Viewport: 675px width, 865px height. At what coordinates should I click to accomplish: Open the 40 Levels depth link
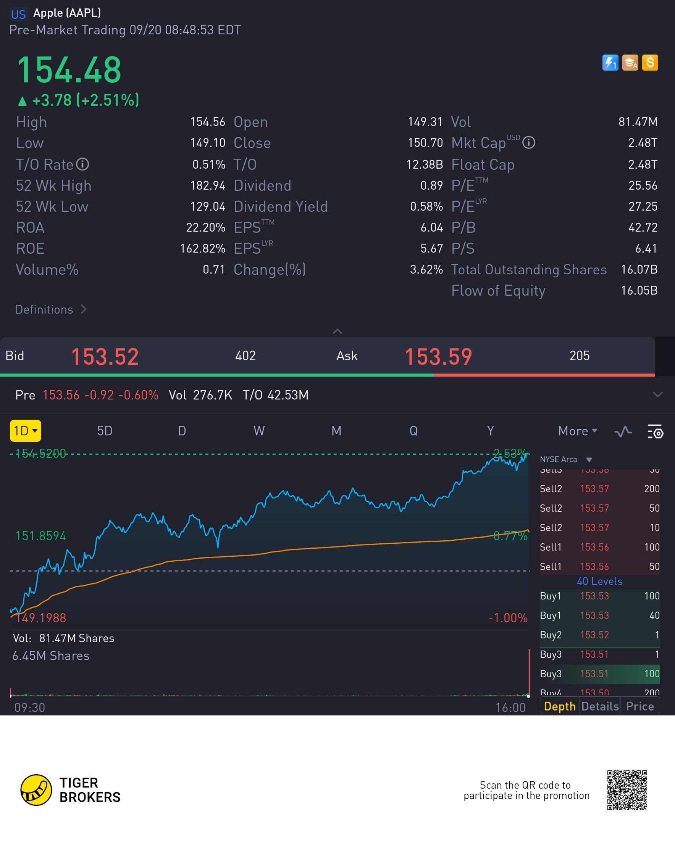point(599,581)
